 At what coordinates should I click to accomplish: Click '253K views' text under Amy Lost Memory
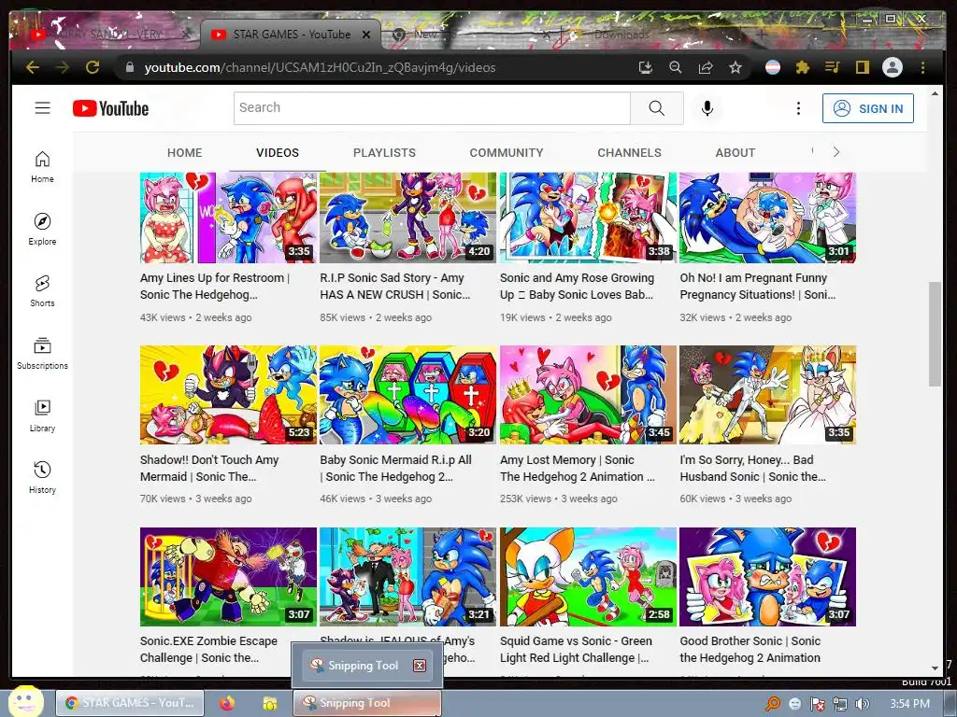pos(525,499)
